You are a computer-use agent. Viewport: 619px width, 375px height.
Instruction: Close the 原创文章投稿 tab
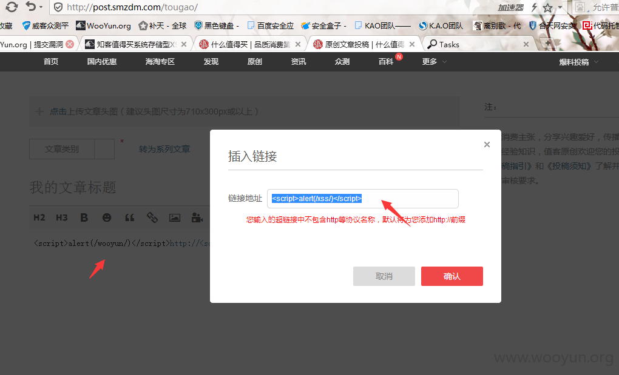411,44
